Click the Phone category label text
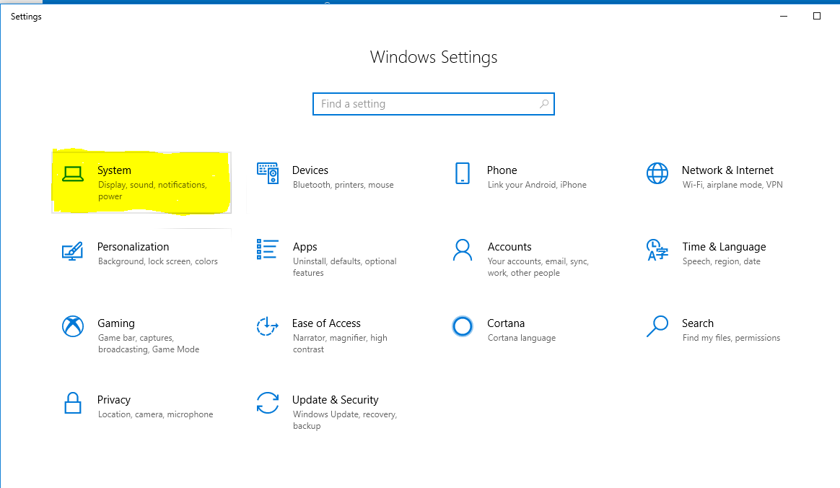The image size is (840, 488). (x=502, y=170)
